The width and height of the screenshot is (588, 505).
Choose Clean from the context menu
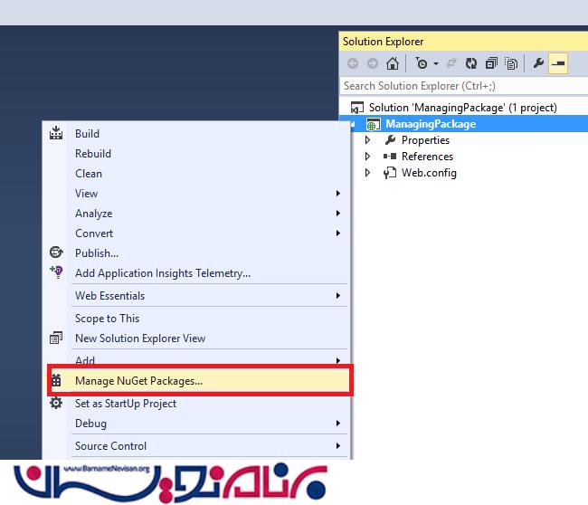coord(197,174)
